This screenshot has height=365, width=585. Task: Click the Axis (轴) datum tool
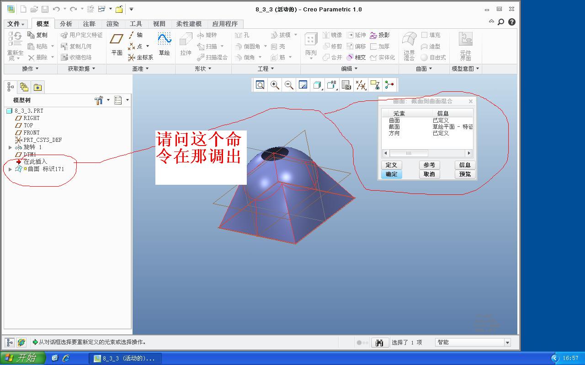click(x=135, y=35)
